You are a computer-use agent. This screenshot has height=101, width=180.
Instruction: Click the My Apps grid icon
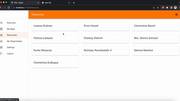[1, 29]
